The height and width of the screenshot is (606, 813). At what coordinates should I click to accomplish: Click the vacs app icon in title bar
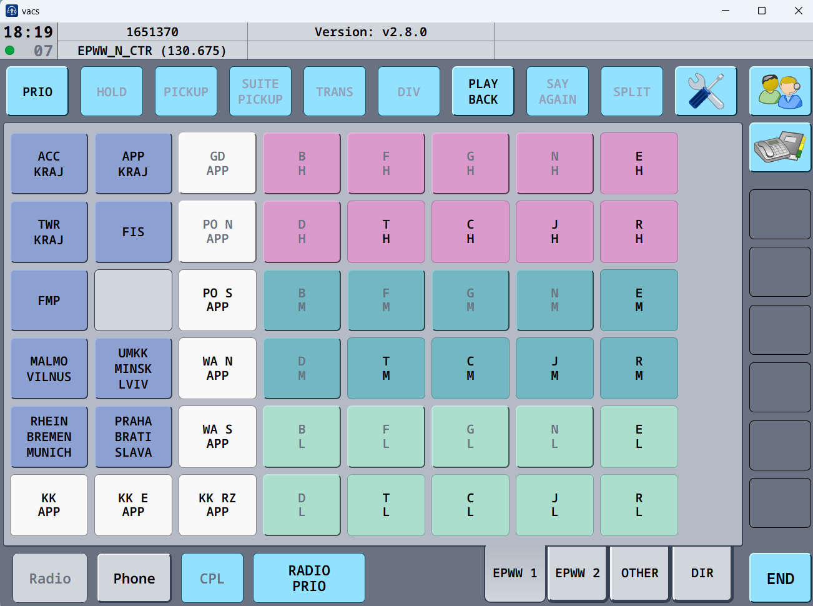[12, 11]
